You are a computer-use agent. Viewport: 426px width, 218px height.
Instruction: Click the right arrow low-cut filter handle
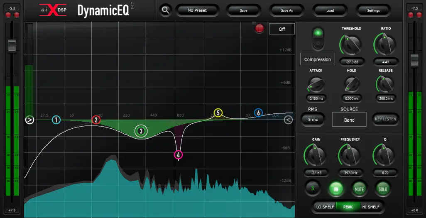29,120
